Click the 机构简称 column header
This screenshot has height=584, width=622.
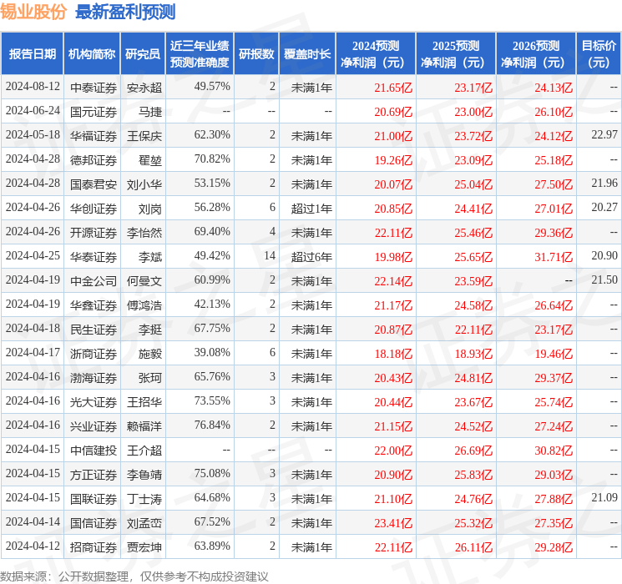92,54
